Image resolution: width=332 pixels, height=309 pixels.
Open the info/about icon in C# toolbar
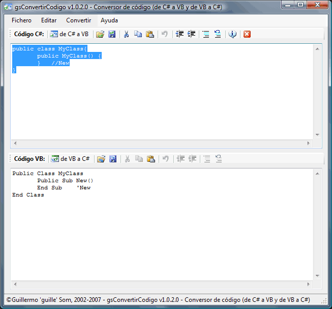[x=232, y=34]
